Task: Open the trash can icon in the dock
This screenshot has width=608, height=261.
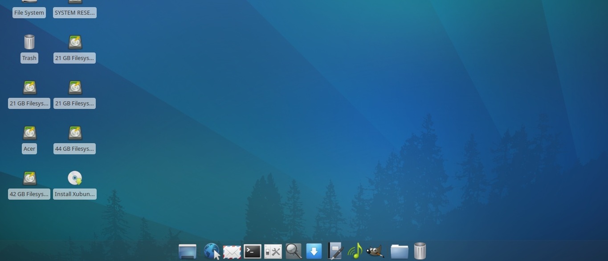Action: point(420,251)
